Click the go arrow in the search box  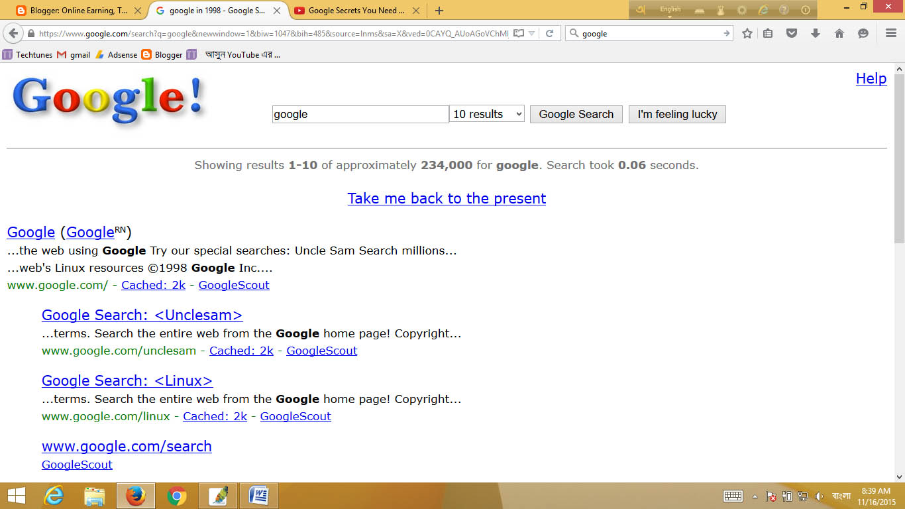tap(726, 33)
